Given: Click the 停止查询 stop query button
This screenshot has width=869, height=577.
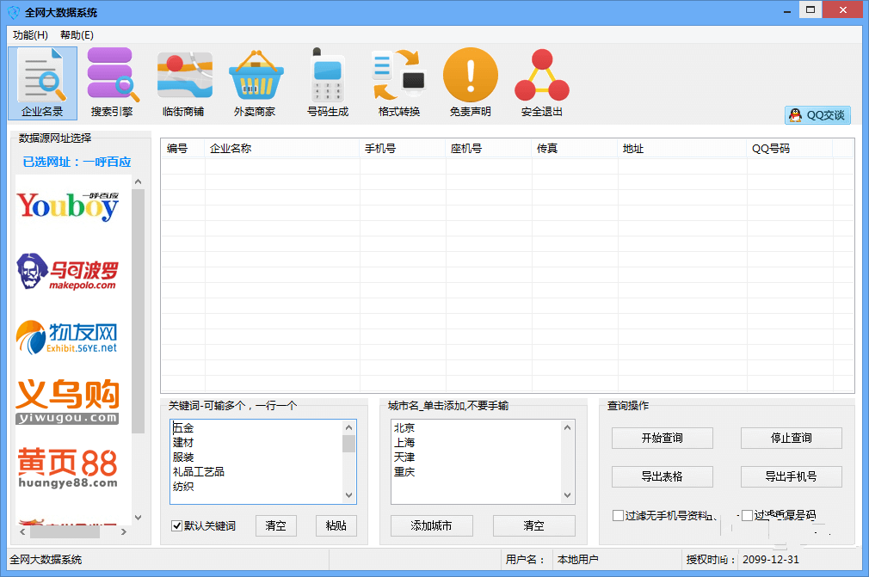Looking at the screenshot, I should pyautogui.click(x=792, y=438).
